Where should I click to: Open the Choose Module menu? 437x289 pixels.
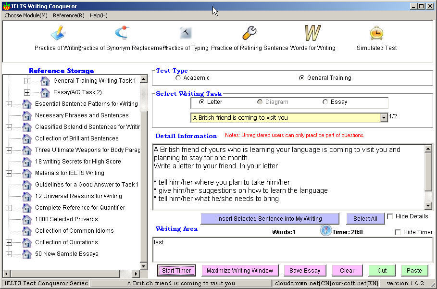(26, 15)
